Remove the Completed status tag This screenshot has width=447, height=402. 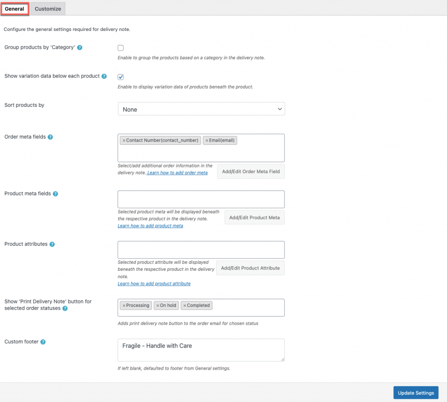click(x=185, y=306)
